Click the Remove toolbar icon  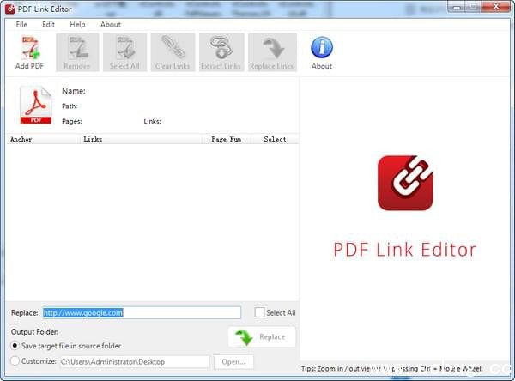77,52
